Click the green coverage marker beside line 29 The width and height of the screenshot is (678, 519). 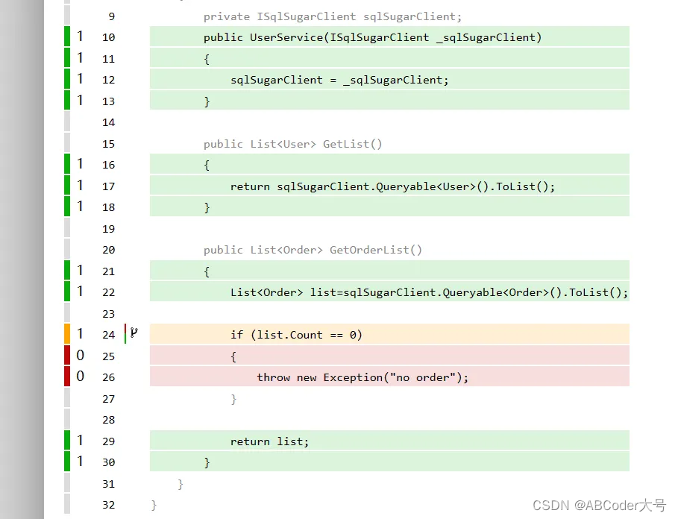66,441
